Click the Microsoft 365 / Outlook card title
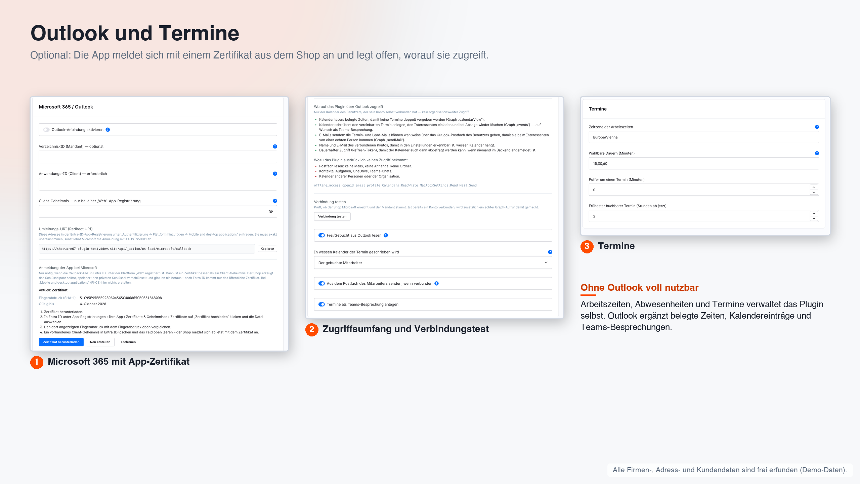Image resolution: width=860 pixels, height=484 pixels. click(66, 107)
